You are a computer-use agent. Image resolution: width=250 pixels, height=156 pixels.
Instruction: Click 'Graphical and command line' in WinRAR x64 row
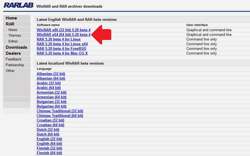(209, 35)
